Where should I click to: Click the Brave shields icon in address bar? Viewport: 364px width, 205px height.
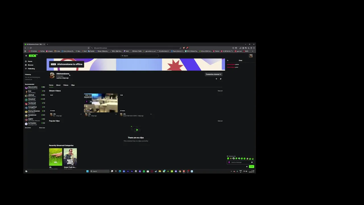[184, 48]
